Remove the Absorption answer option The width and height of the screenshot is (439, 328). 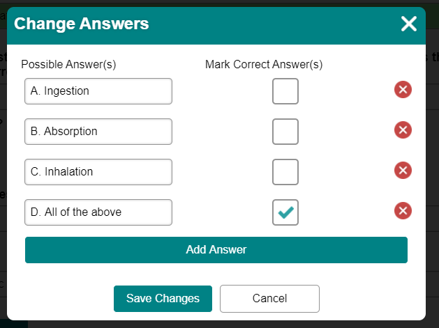click(403, 130)
